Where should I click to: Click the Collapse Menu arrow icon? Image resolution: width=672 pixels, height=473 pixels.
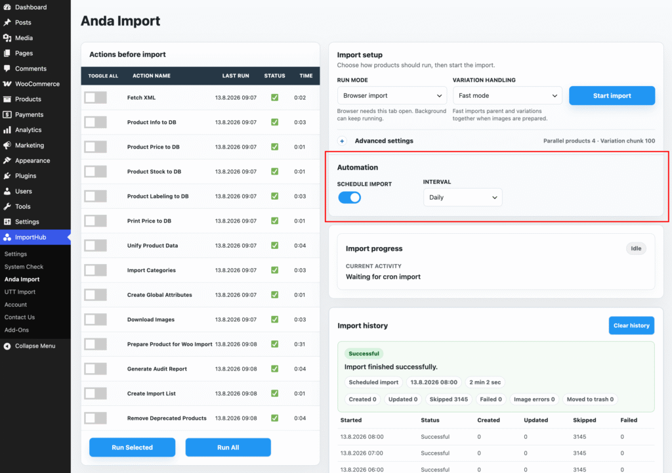click(7, 346)
